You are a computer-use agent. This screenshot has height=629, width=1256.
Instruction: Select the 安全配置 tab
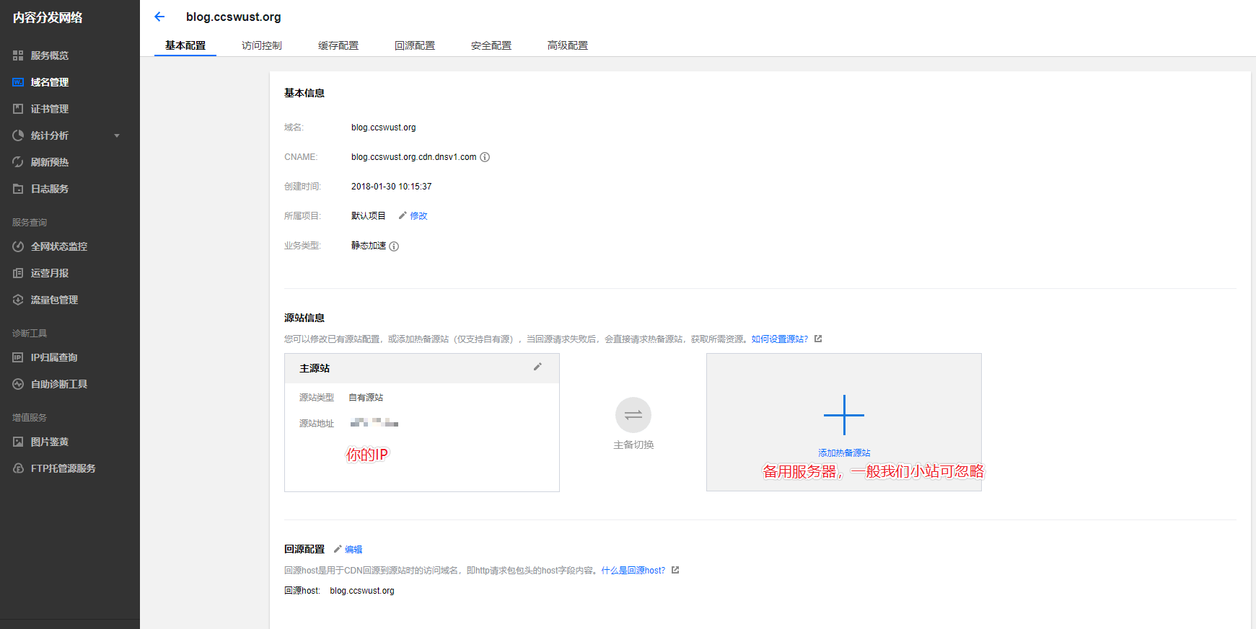491,45
